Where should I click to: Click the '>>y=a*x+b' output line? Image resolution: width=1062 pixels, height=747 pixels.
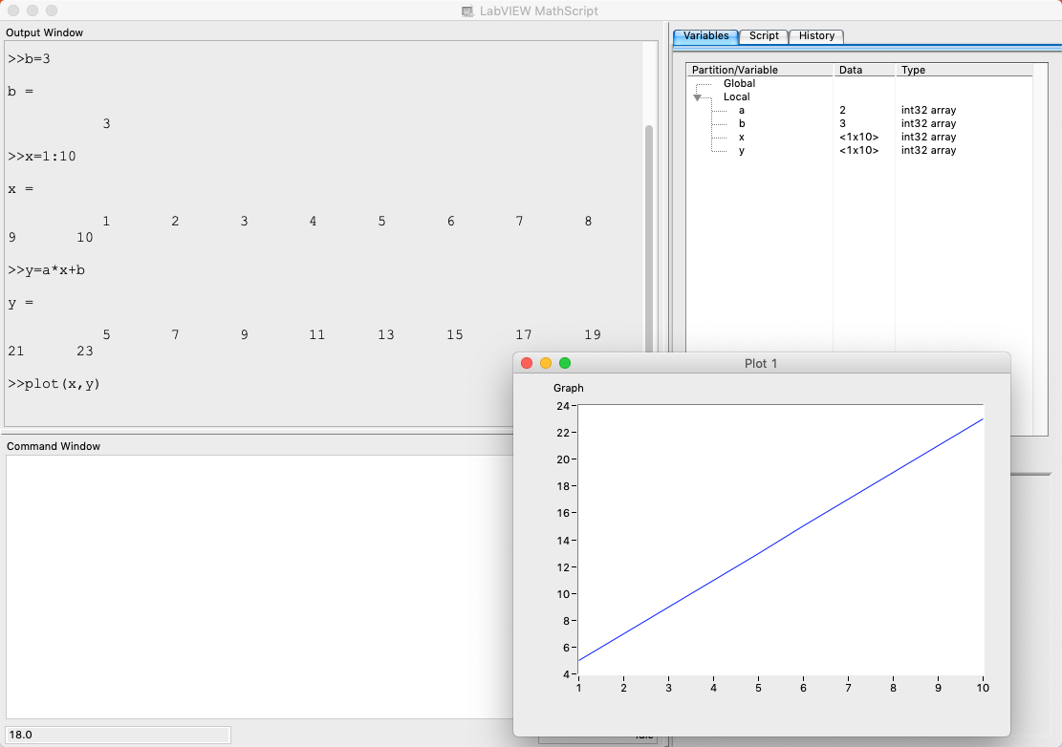click(x=47, y=270)
